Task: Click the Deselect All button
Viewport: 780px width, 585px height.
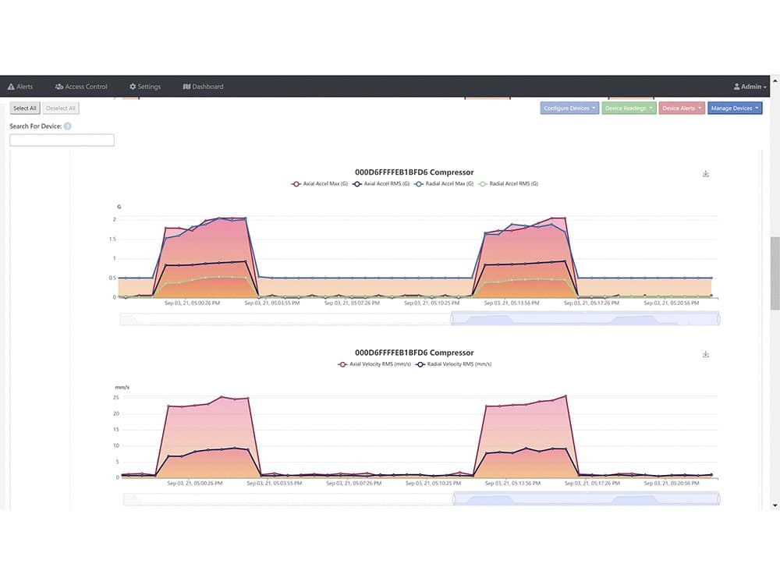Action: [60, 108]
